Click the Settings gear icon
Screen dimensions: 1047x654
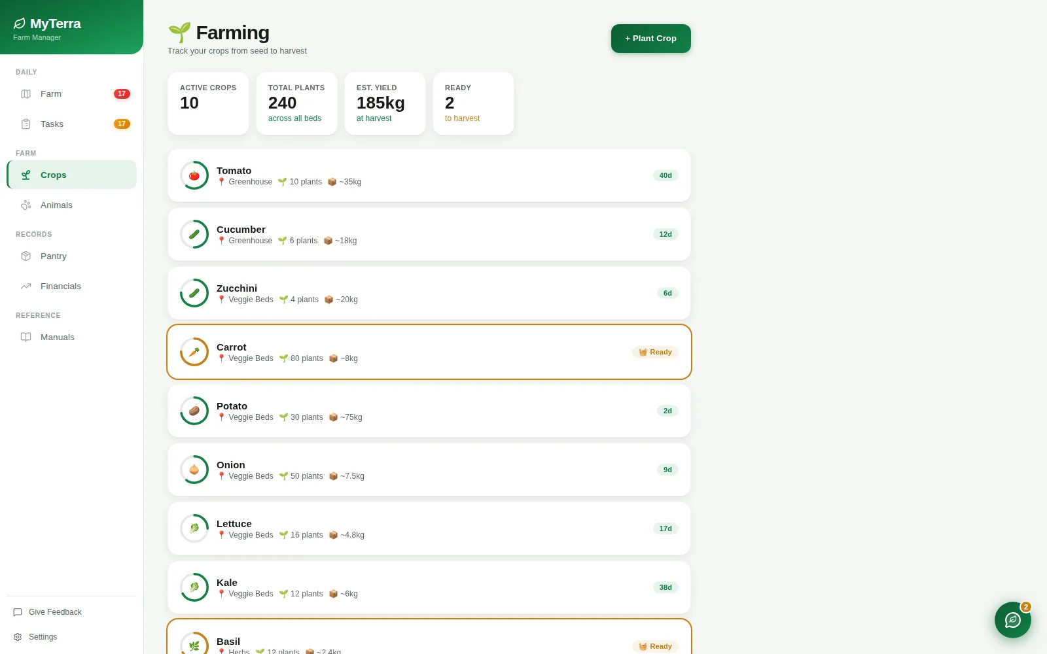point(18,637)
